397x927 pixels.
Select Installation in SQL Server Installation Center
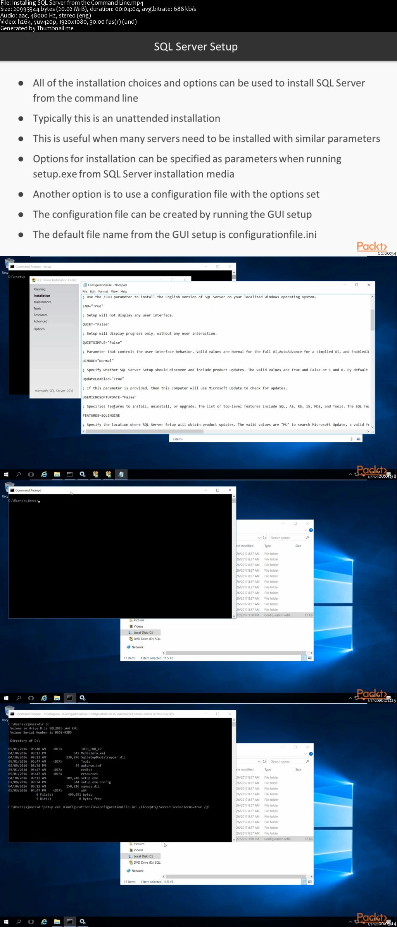click(42, 296)
